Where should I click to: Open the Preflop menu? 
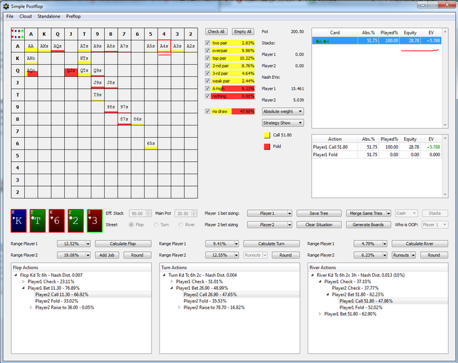tap(74, 16)
